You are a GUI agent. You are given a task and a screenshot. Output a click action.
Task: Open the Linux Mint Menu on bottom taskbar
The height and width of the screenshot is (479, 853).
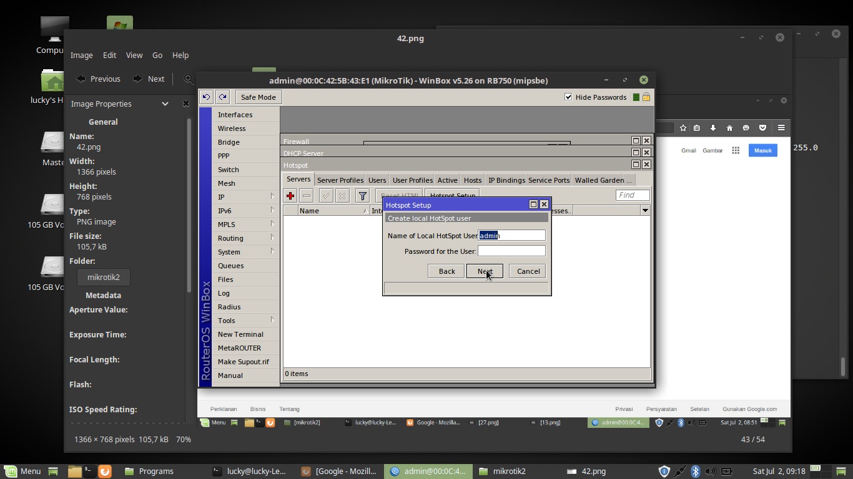(22, 472)
